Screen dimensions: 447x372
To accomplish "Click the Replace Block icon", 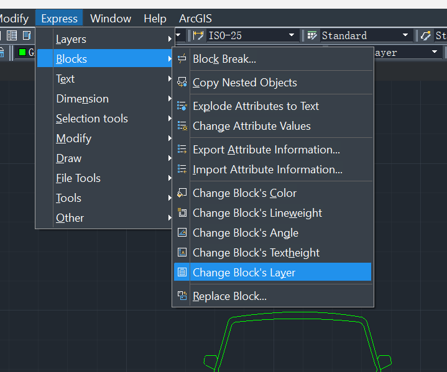I will pos(182,296).
